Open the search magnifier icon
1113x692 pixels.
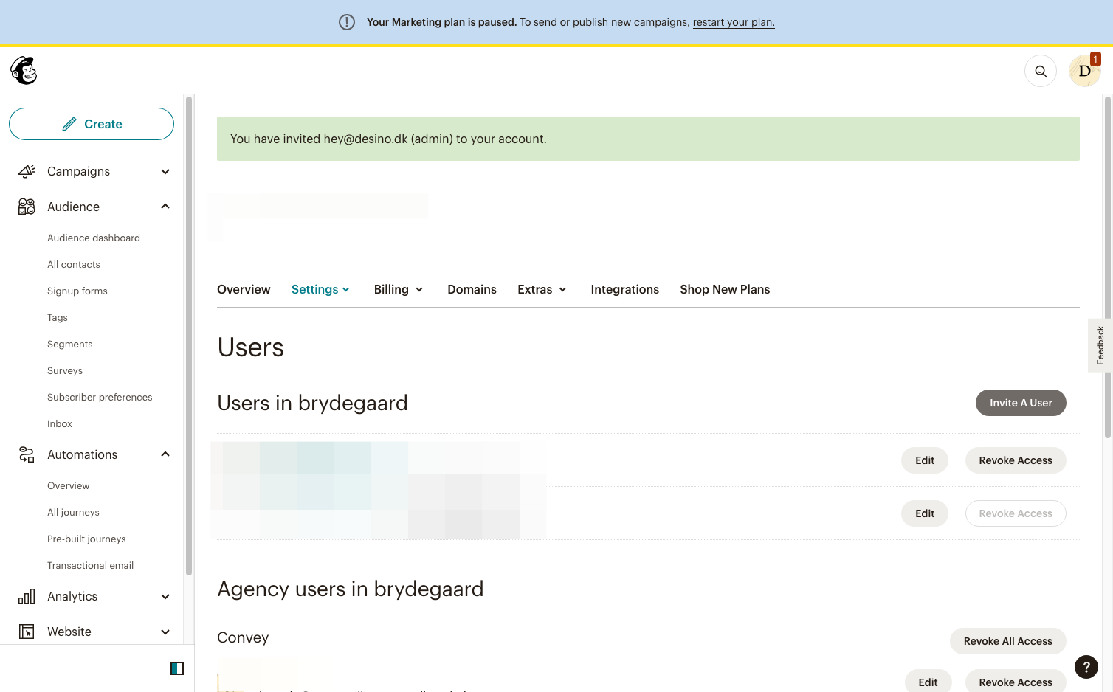click(x=1041, y=72)
